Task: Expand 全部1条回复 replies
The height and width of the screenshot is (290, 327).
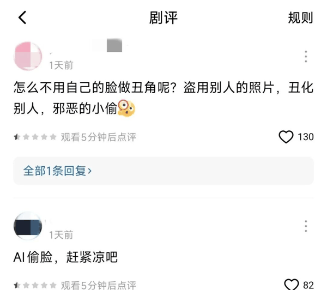Action: 163,171
